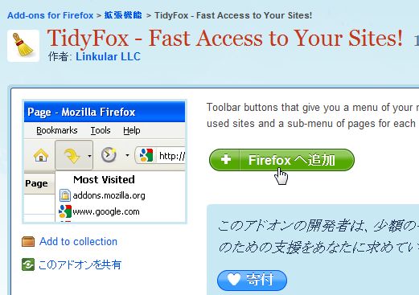
Task: Open dropdown arrow beside clock icon
Action: click(127, 155)
